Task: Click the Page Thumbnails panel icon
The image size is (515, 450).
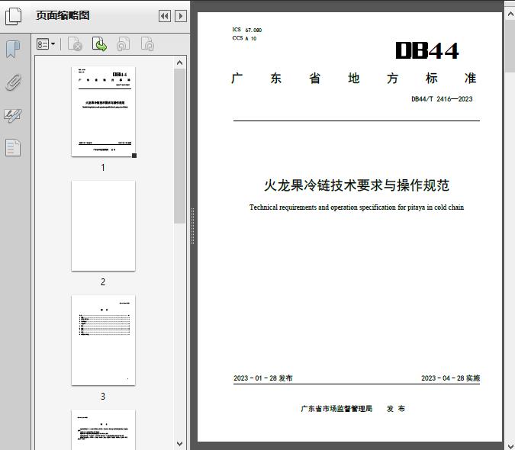Action: point(13,15)
